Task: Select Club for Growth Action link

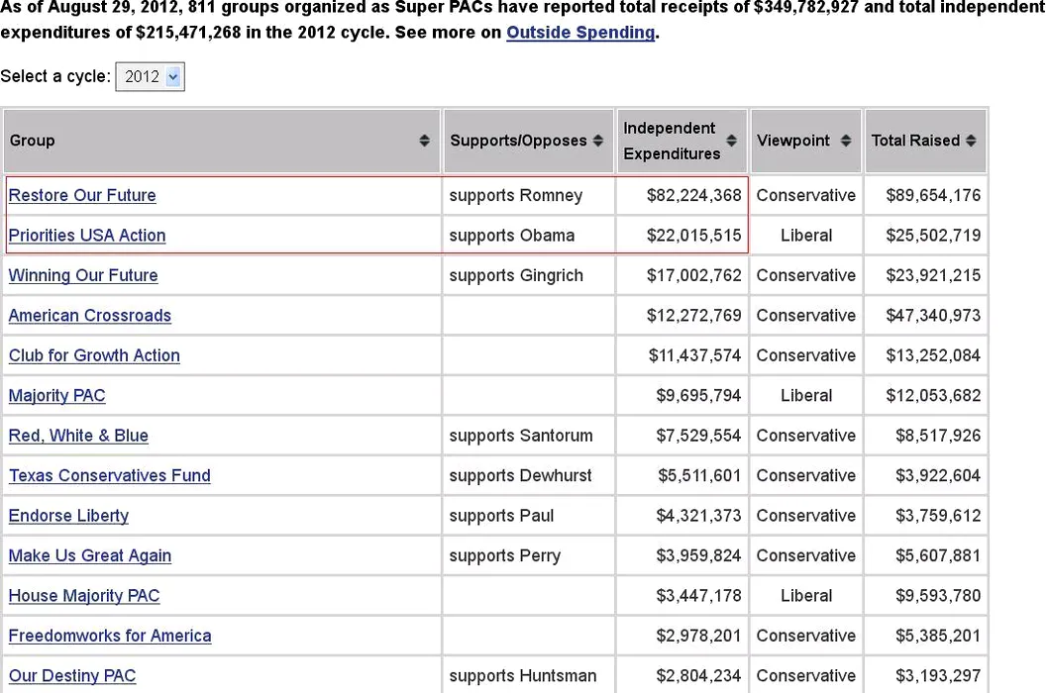Action: click(94, 355)
